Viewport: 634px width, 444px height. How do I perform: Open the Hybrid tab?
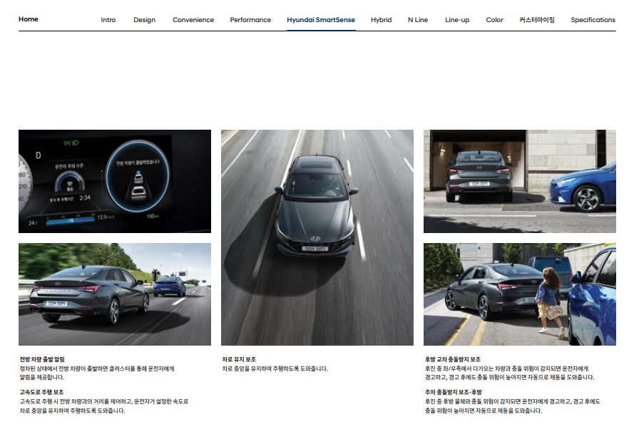click(x=382, y=20)
